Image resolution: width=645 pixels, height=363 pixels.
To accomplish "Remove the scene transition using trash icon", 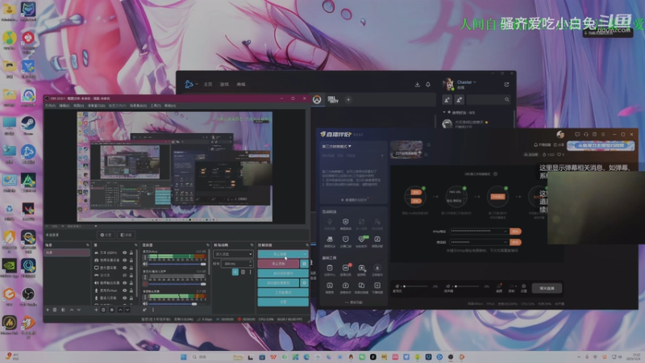I will tap(243, 272).
